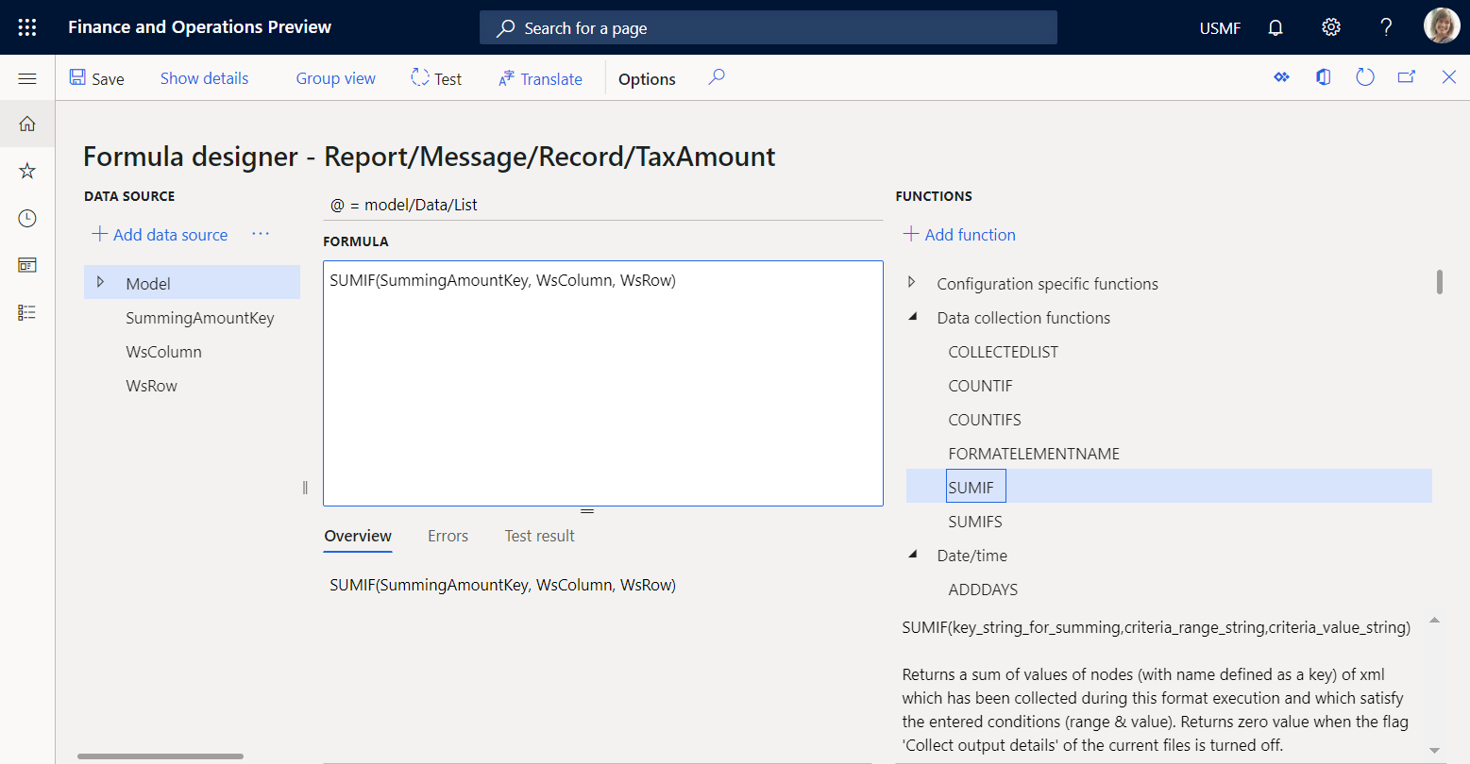Click description scroll down arrow

1434,751
